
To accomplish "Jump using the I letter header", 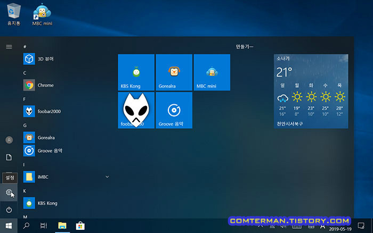I will 24,164.
